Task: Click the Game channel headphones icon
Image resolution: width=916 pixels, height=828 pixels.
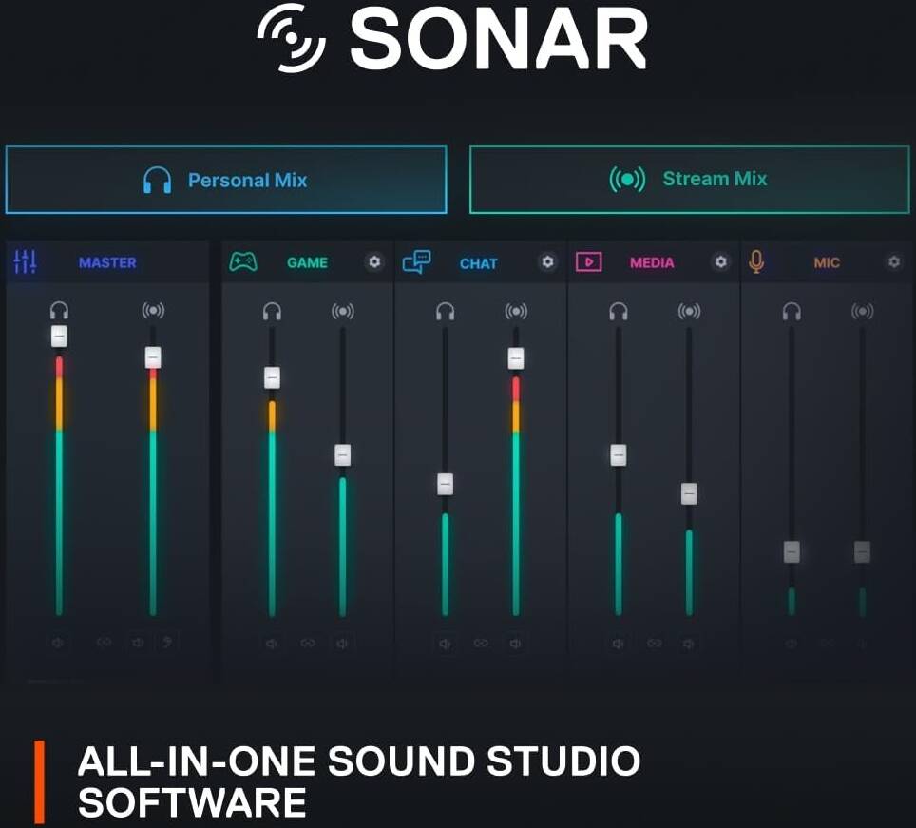Action: pos(272,311)
